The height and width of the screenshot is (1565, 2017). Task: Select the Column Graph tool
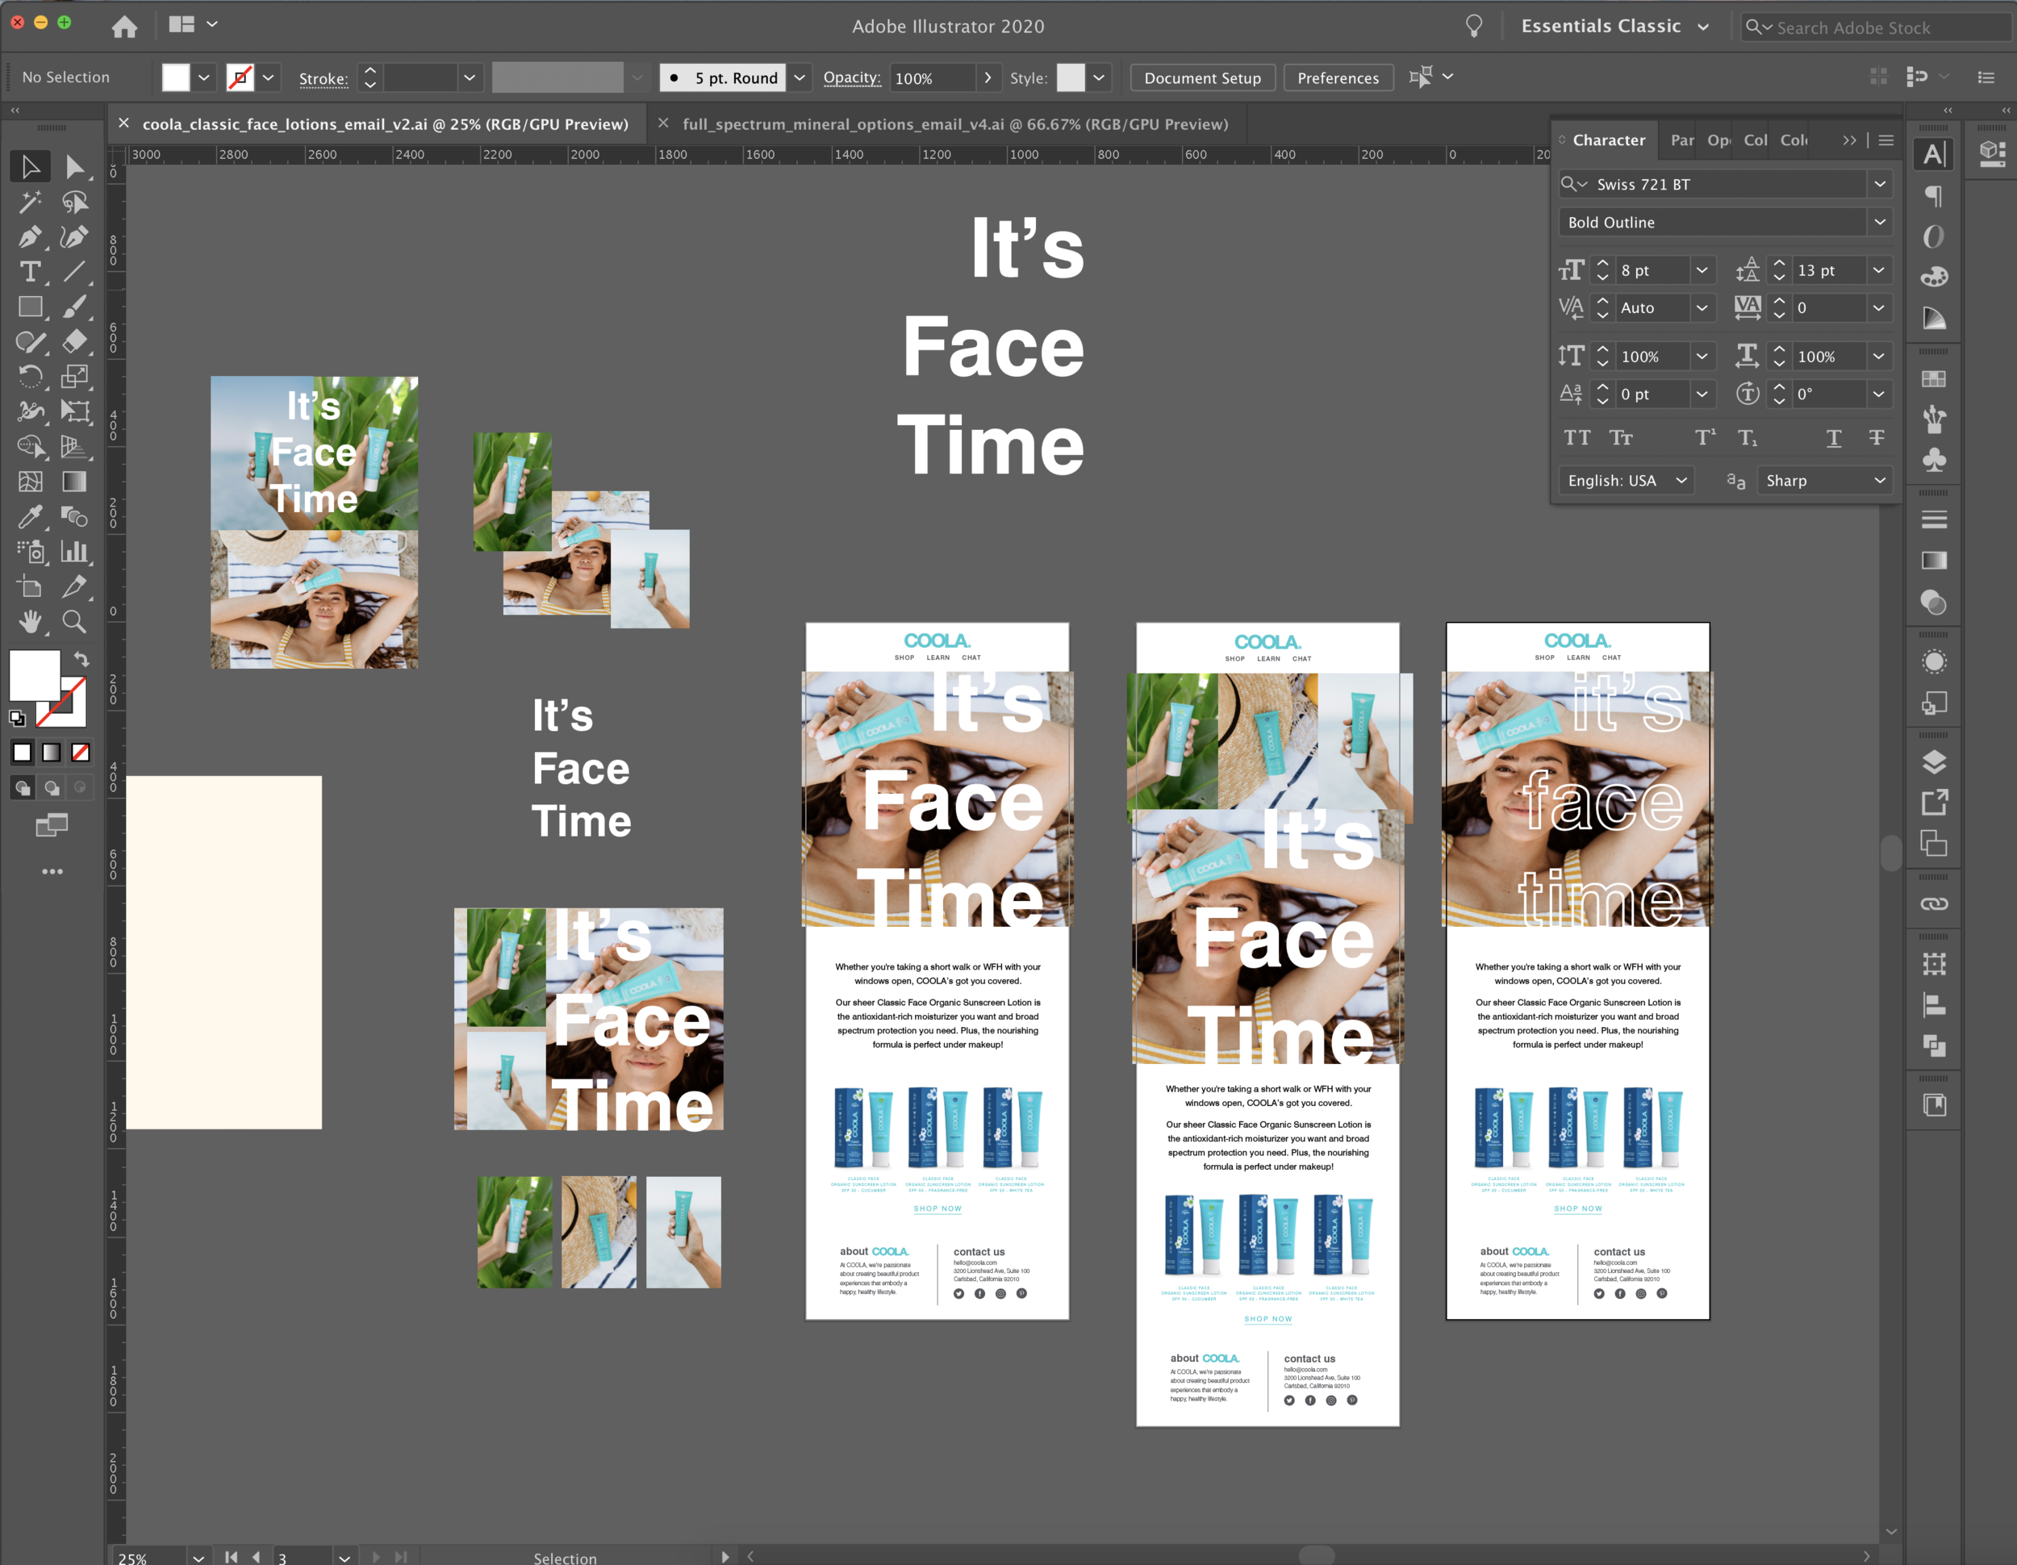click(x=75, y=552)
